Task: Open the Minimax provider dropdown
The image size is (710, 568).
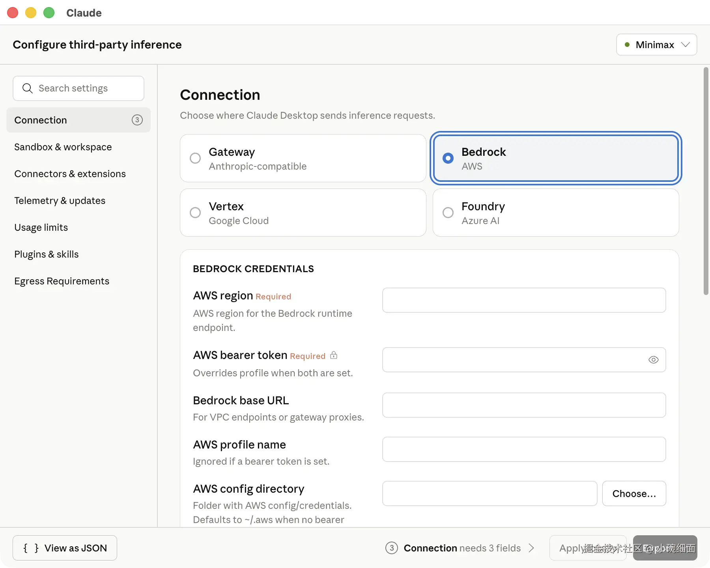Action: tap(656, 45)
